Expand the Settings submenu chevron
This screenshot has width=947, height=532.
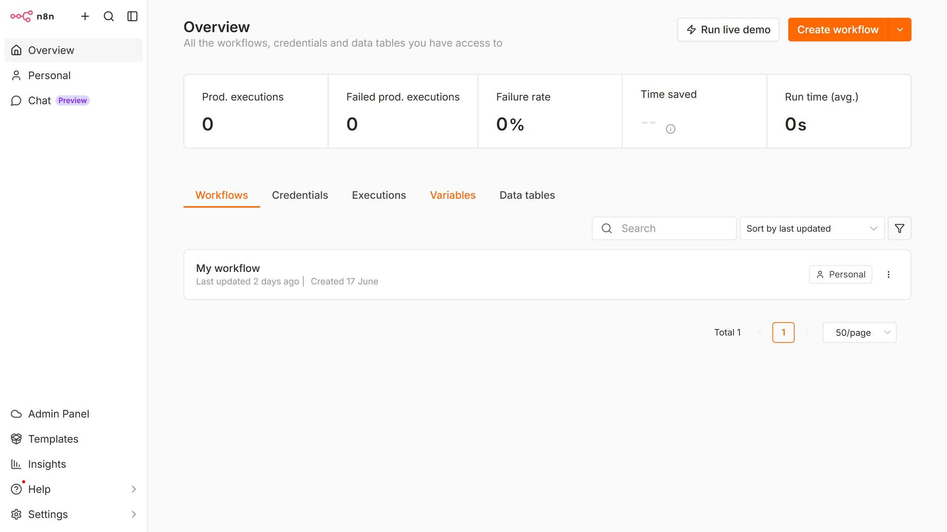(134, 514)
